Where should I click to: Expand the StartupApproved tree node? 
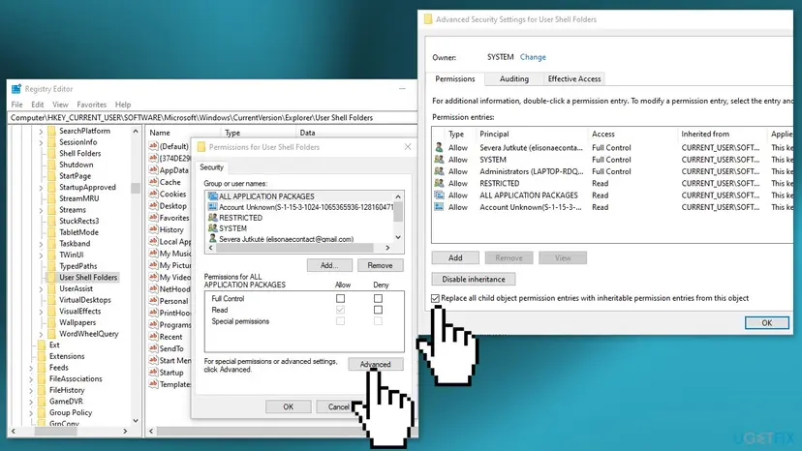[x=41, y=188]
